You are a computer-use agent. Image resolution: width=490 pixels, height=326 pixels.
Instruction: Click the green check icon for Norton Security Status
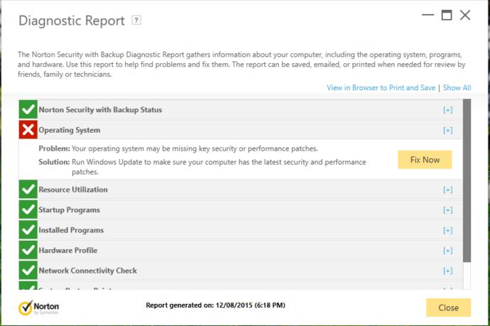pyautogui.click(x=28, y=109)
